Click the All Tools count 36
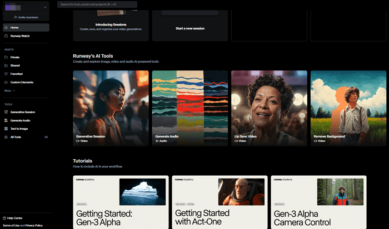 pyautogui.click(x=46, y=137)
